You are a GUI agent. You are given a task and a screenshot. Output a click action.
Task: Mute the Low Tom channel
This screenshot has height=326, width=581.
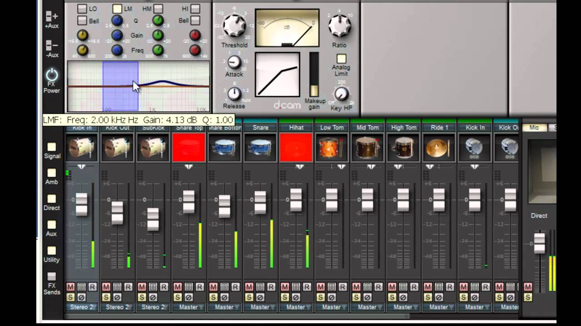click(x=320, y=287)
